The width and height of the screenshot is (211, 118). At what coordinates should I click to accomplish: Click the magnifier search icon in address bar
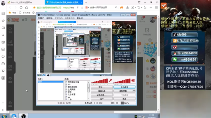click(116, 8)
